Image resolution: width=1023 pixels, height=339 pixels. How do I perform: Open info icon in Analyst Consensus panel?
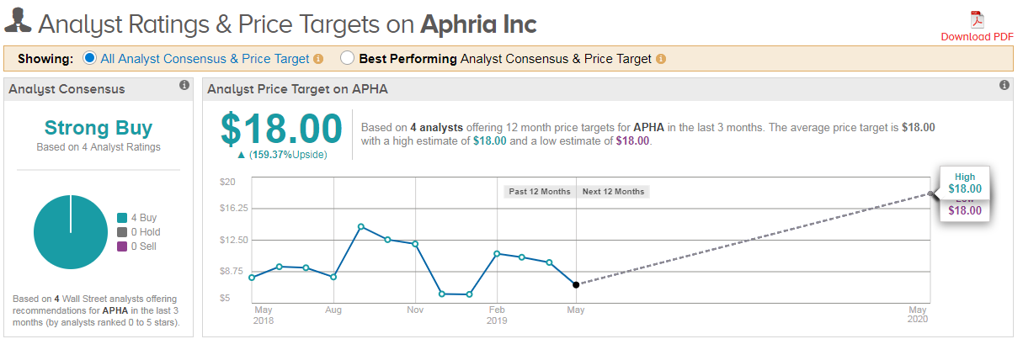click(184, 86)
